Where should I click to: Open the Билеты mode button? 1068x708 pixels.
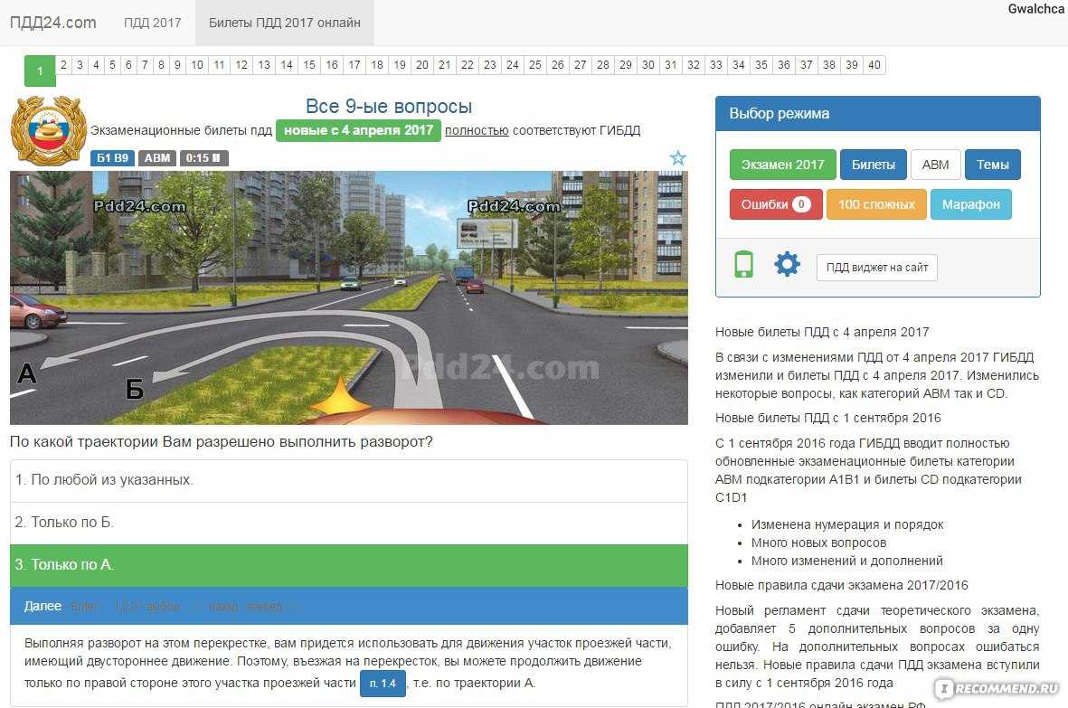pyautogui.click(x=874, y=165)
